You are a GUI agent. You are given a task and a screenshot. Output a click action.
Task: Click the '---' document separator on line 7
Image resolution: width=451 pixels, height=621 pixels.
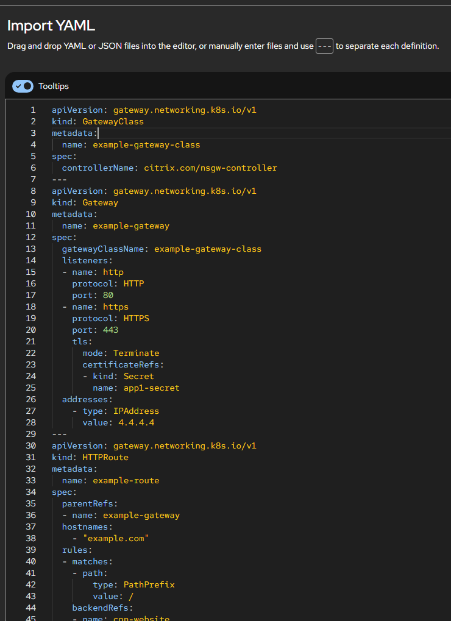coord(59,179)
